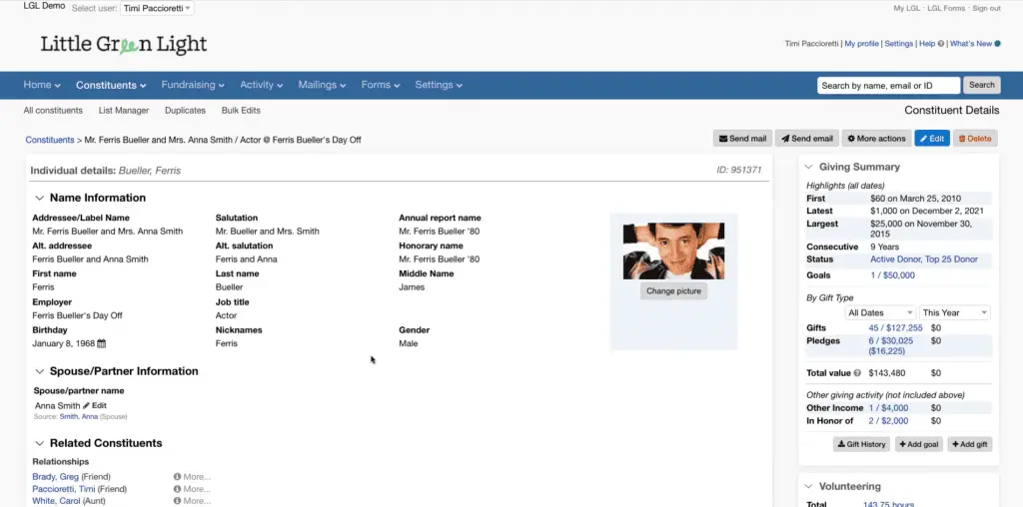The width and height of the screenshot is (1023, 507).
Task: Click the Change picture button
Action: [x=673, y=291]
